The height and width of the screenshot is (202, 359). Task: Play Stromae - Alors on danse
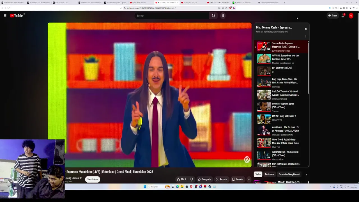click(282, 107)
